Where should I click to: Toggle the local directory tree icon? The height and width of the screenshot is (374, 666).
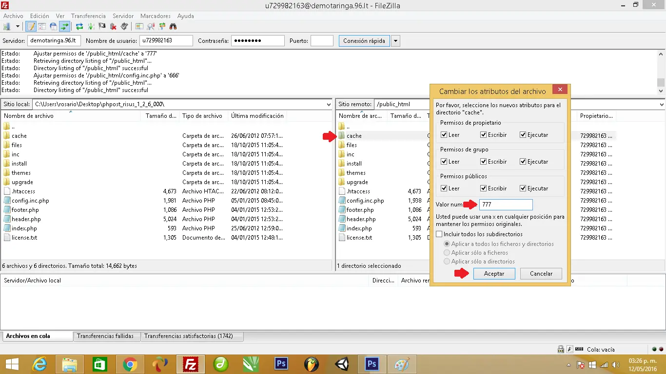[x=42, y=26]
